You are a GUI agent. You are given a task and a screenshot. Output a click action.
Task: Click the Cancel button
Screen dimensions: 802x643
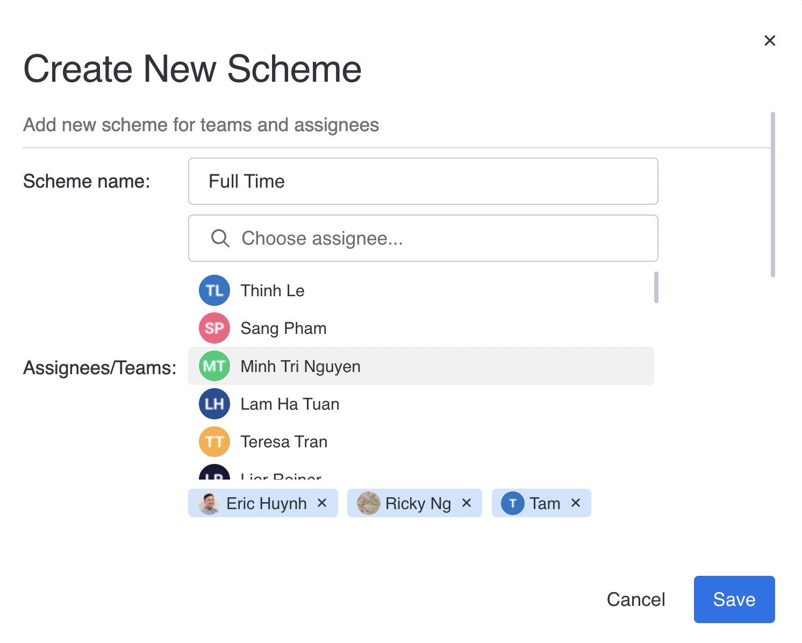click(x=636, y=599)
